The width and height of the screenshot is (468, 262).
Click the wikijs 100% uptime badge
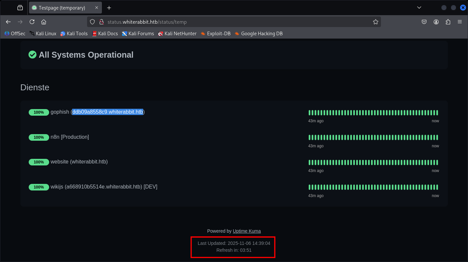coord(39,187)
